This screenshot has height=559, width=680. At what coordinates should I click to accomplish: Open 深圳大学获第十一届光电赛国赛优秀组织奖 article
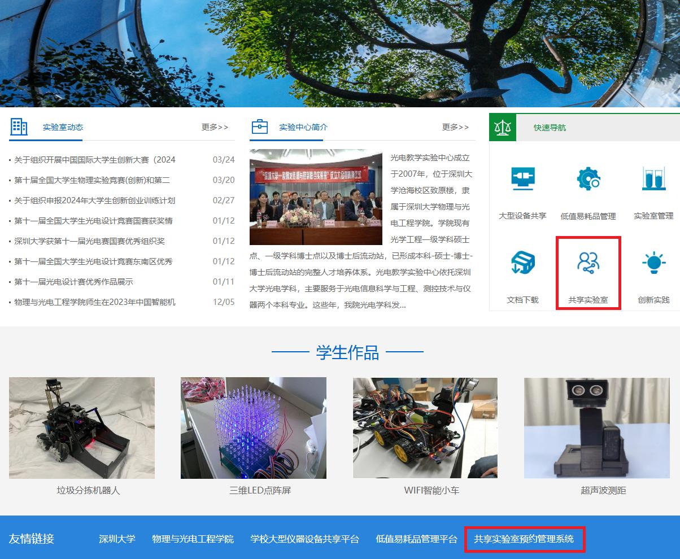tap(89, 241)
